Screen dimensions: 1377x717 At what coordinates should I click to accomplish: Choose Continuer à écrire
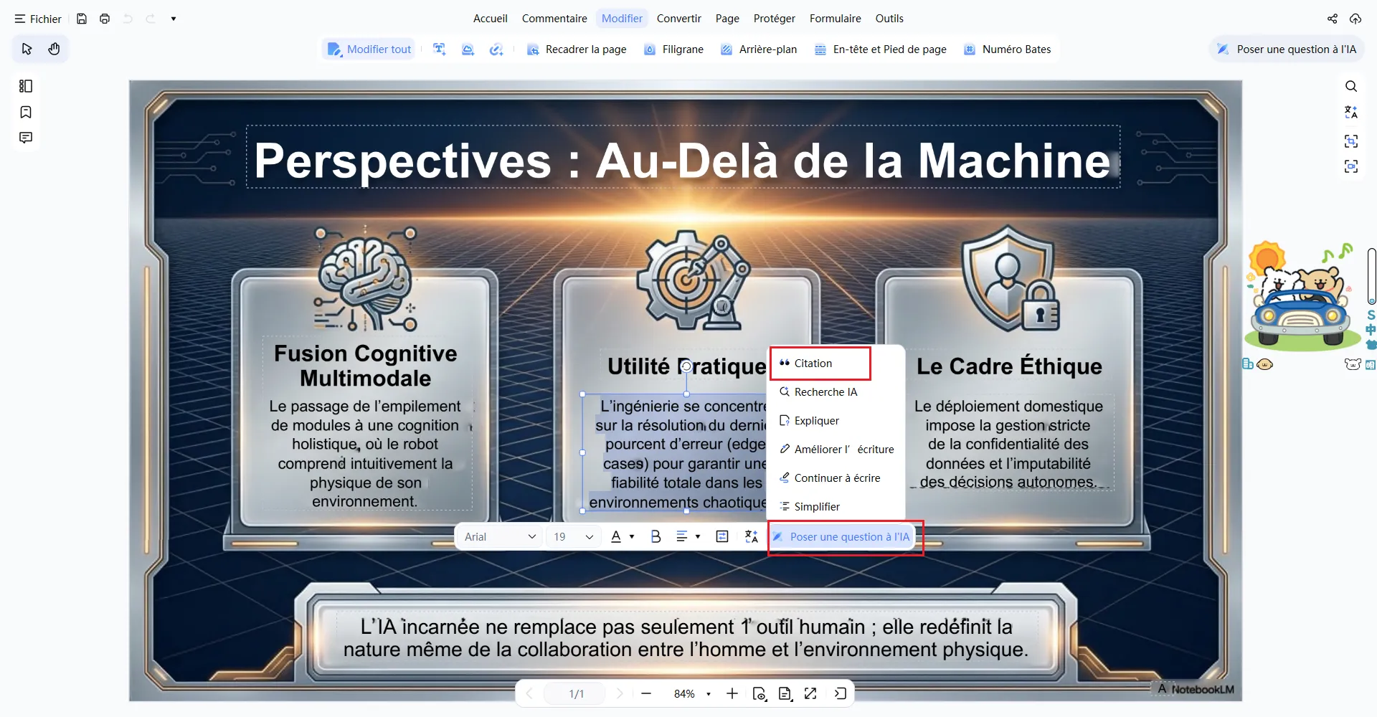pyautogui.click(x=836, y=478)
